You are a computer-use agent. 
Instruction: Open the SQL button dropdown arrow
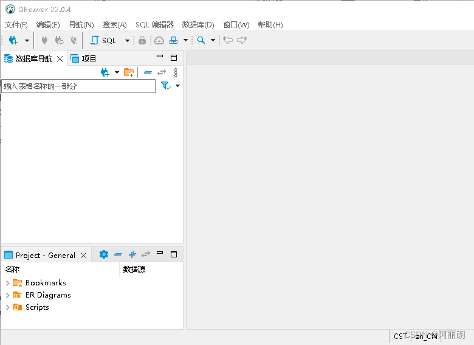[127, 40]
